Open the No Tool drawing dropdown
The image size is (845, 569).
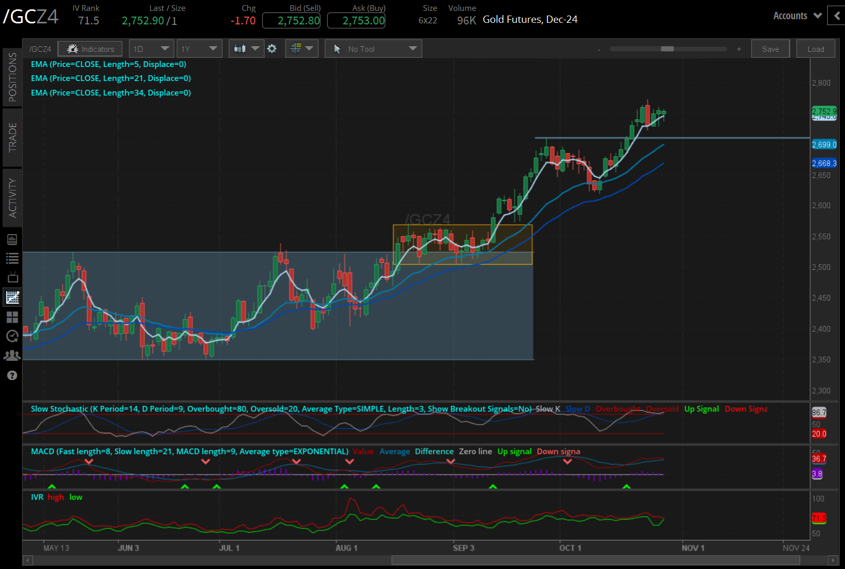[373, 49]
